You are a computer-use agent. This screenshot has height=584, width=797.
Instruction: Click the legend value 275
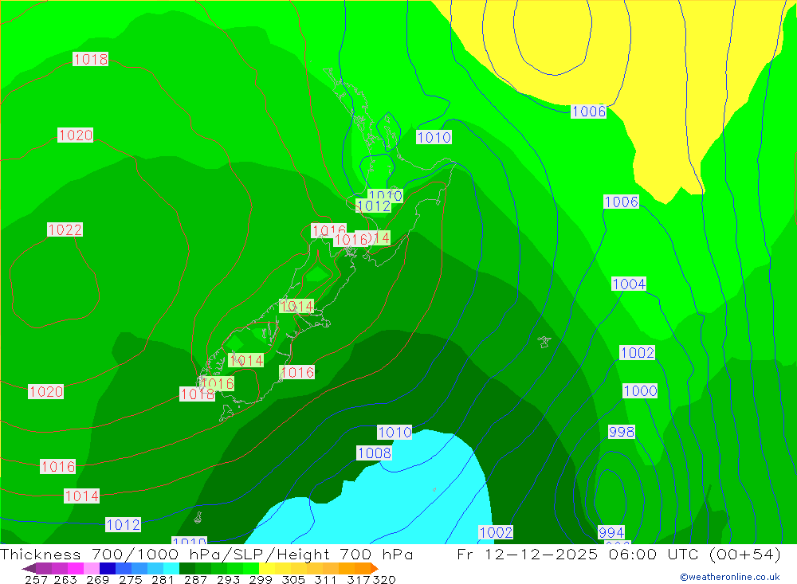[130, 579]
